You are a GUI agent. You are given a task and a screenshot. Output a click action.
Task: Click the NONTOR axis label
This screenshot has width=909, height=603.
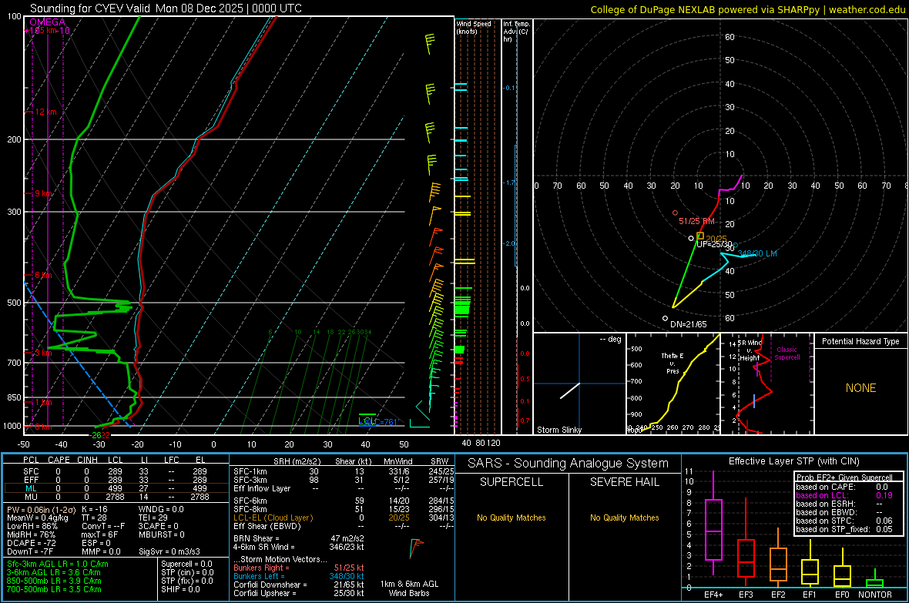click(874, 595)
